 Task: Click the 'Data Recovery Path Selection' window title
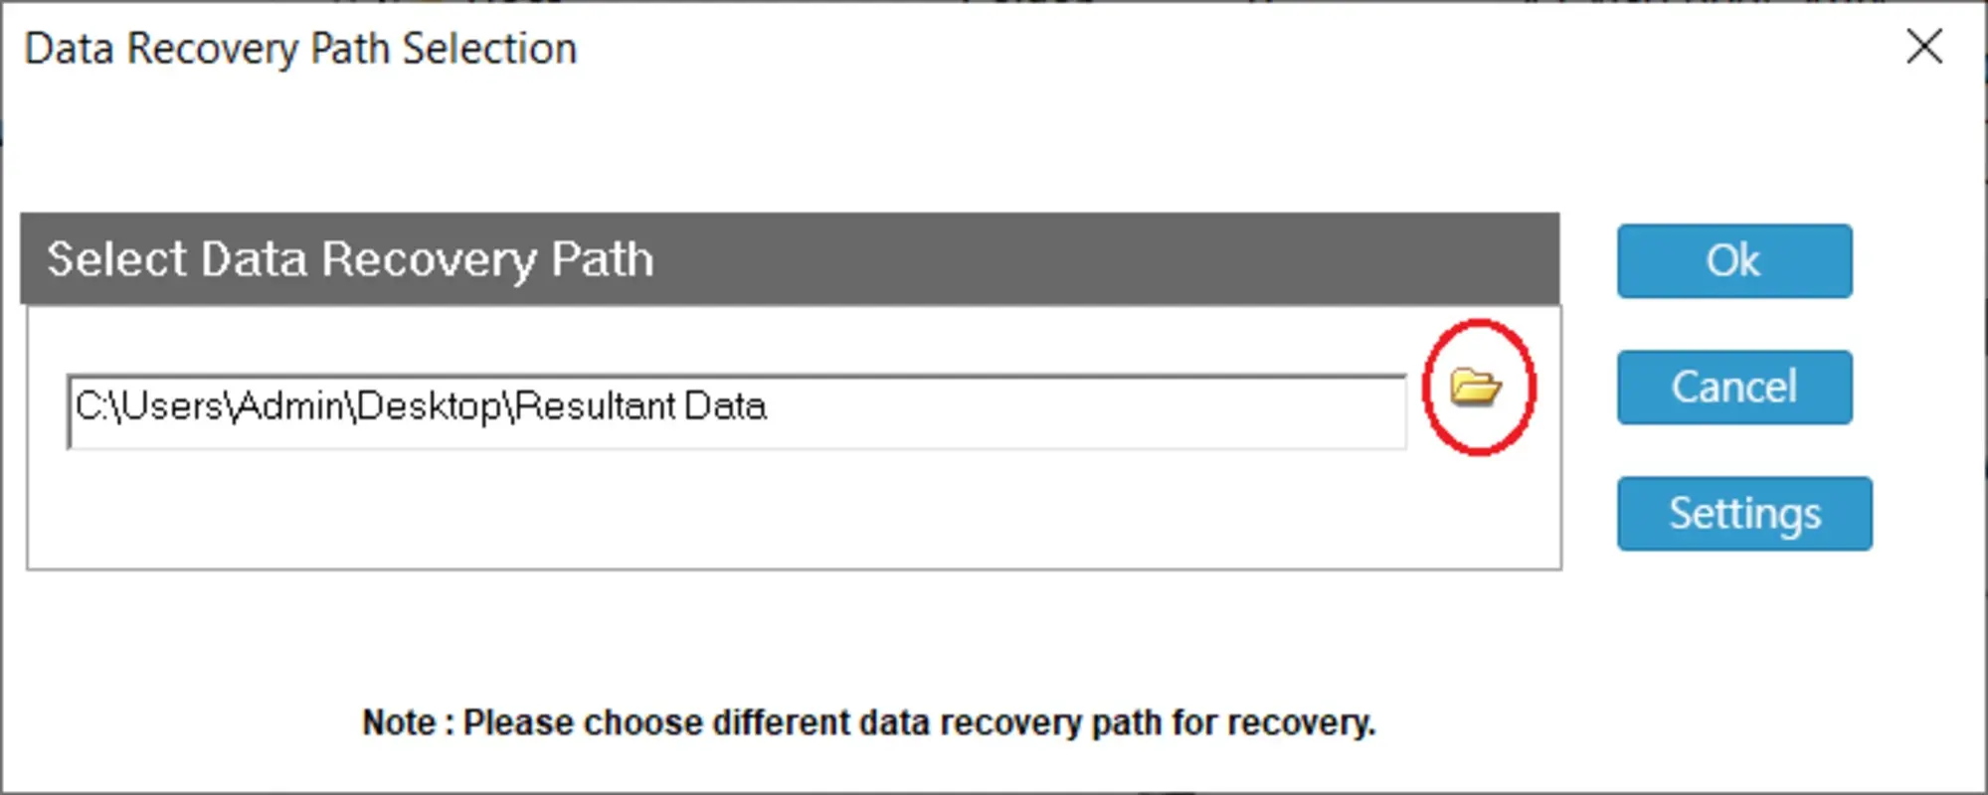pyautogui.click(x=300, y=49)
